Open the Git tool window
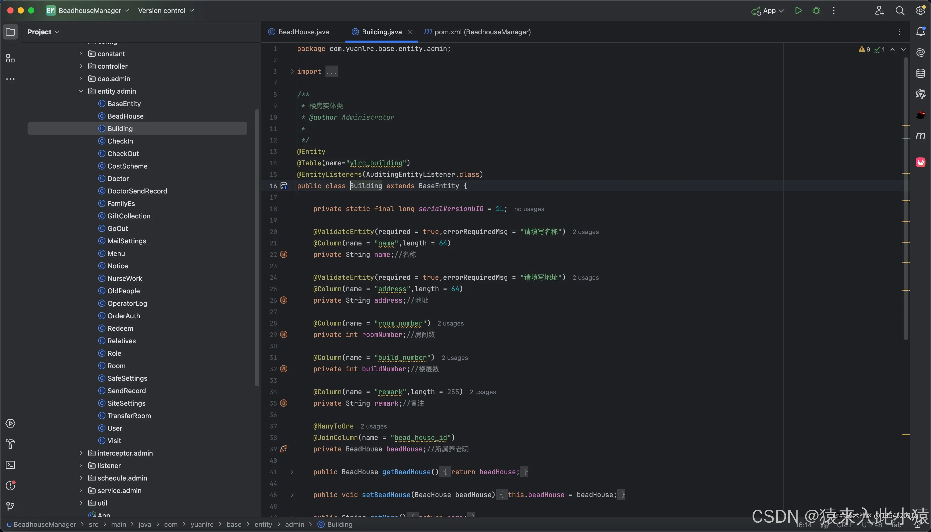The width and height of the screenshot is (931, 532). point(10,506)
